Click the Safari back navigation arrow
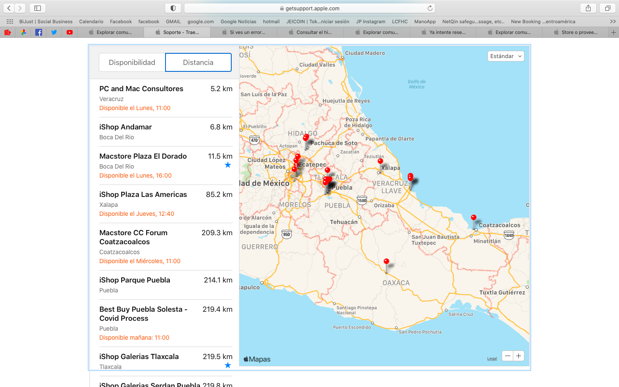Viewport: 619px width, 387px height. pos(9,8)
